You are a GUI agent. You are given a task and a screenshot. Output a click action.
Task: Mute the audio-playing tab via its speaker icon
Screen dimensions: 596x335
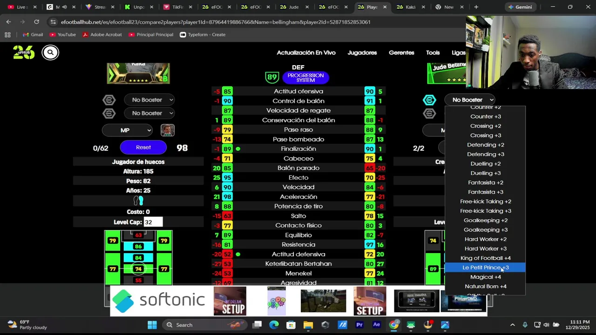click(65, 7)
